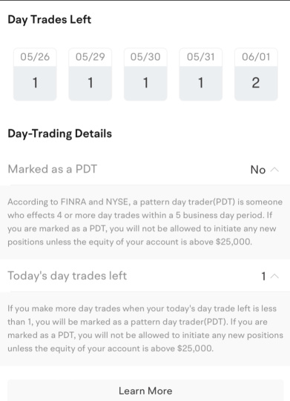Image resolution: width=290 pixels, height=401 pixels.
Task: Tap the 05/30 date label
Action: [145, 57]
